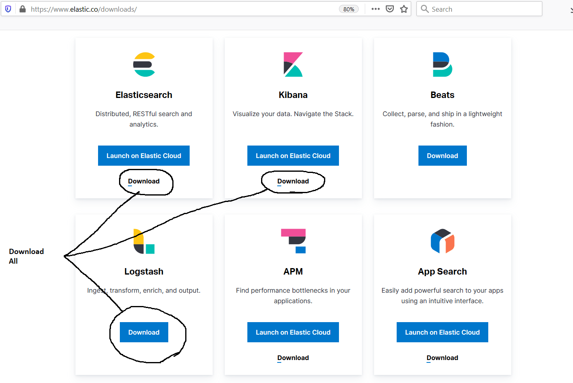573x383 pixels.
Task: Click the Elasticsearch logo icon
Action: [144, 65]
